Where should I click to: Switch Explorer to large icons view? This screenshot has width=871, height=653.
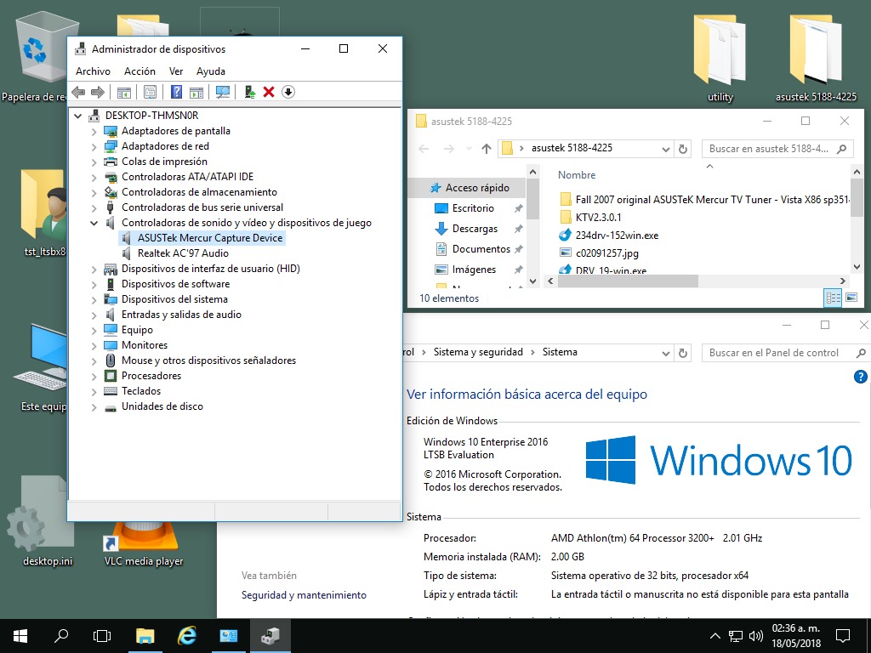click(x=851, y=298)
